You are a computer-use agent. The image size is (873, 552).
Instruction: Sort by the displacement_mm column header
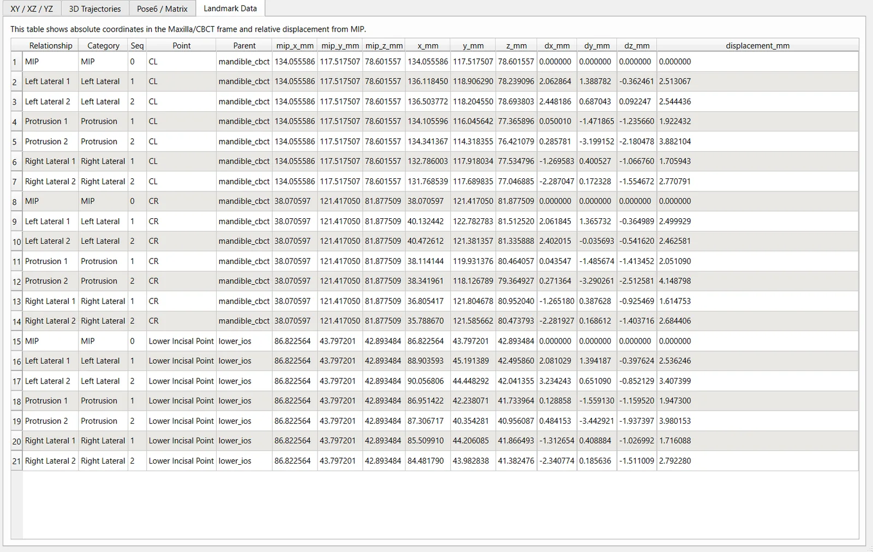(x=757, y=46)
